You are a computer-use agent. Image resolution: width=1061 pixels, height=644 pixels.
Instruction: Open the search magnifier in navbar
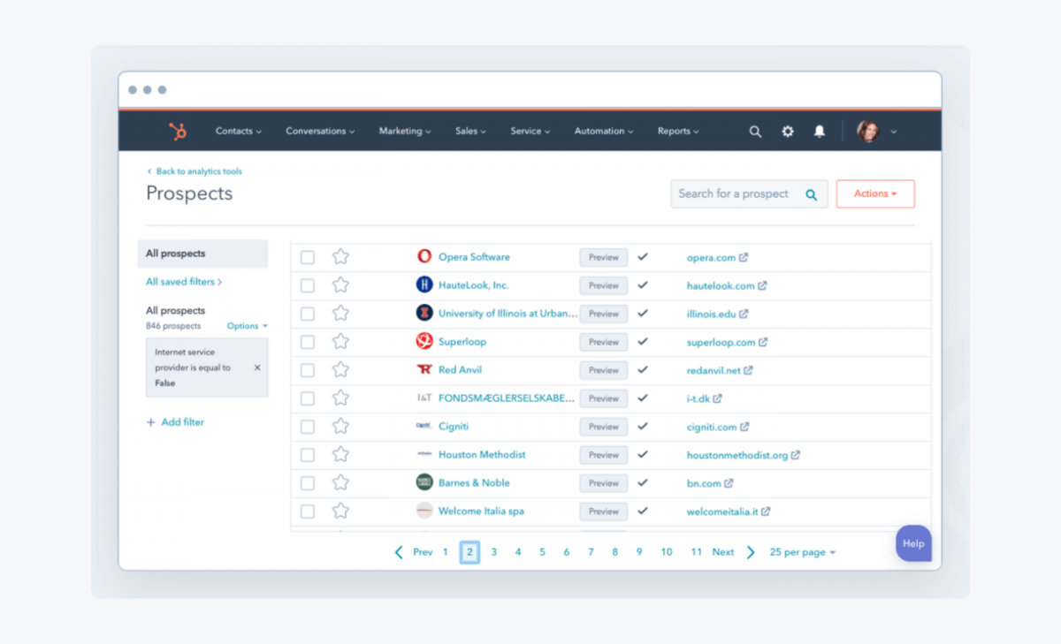[x=755, y=131]
